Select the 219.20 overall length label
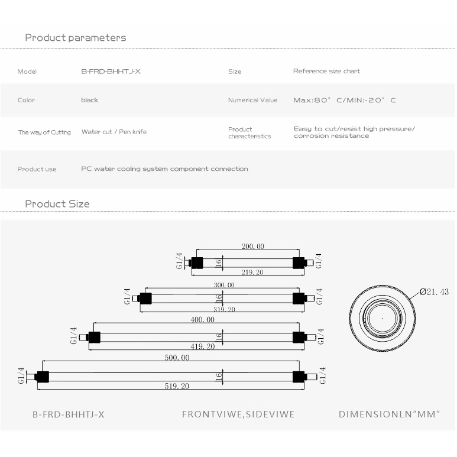The height and width of the screenshot is (457, 457). 253,273
